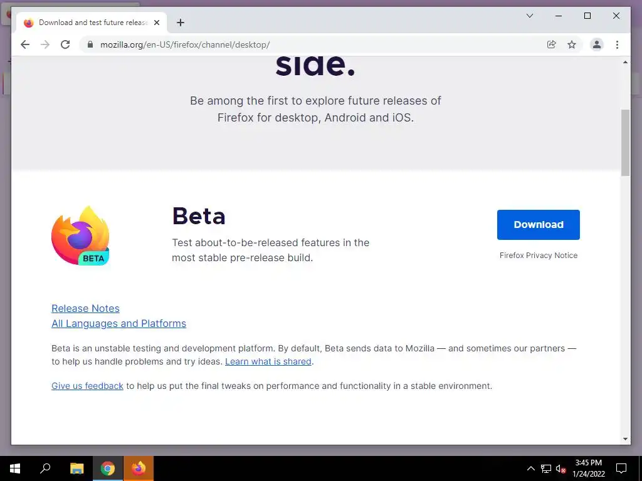Bookmark this page with the star icon

point(572,44)
